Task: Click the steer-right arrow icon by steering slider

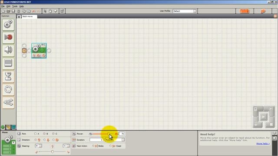Action: (x=68, y=152)
